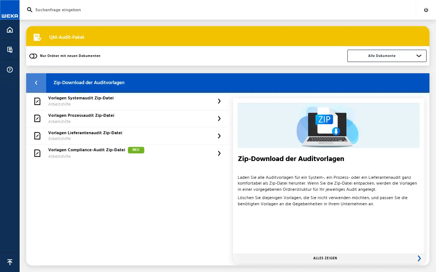Image resolution: width=436 pixels, height=272 pixels.
Task: Open the Home icon in the sidebar
Action: click(9, 30)
